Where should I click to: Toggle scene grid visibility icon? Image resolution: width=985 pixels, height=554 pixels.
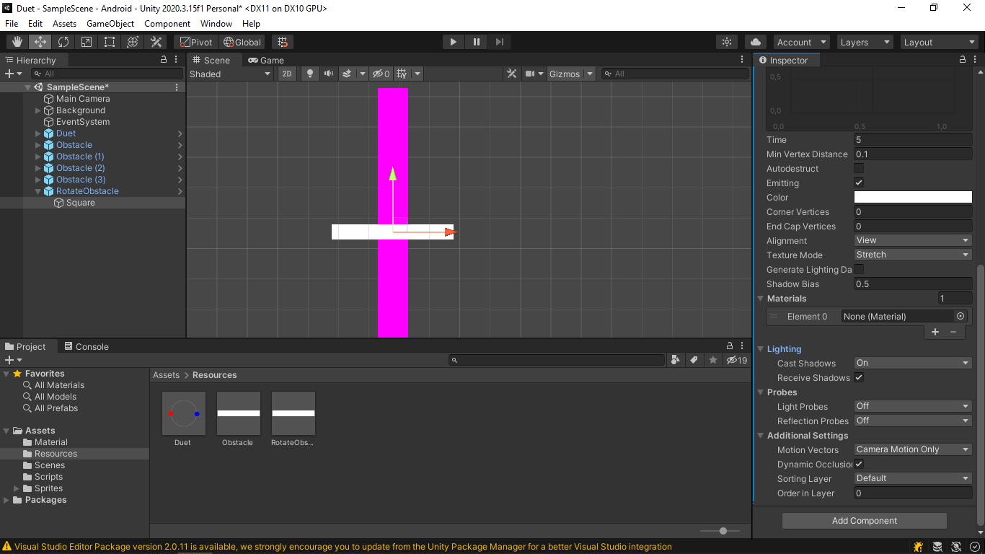[x=402, y=74]
